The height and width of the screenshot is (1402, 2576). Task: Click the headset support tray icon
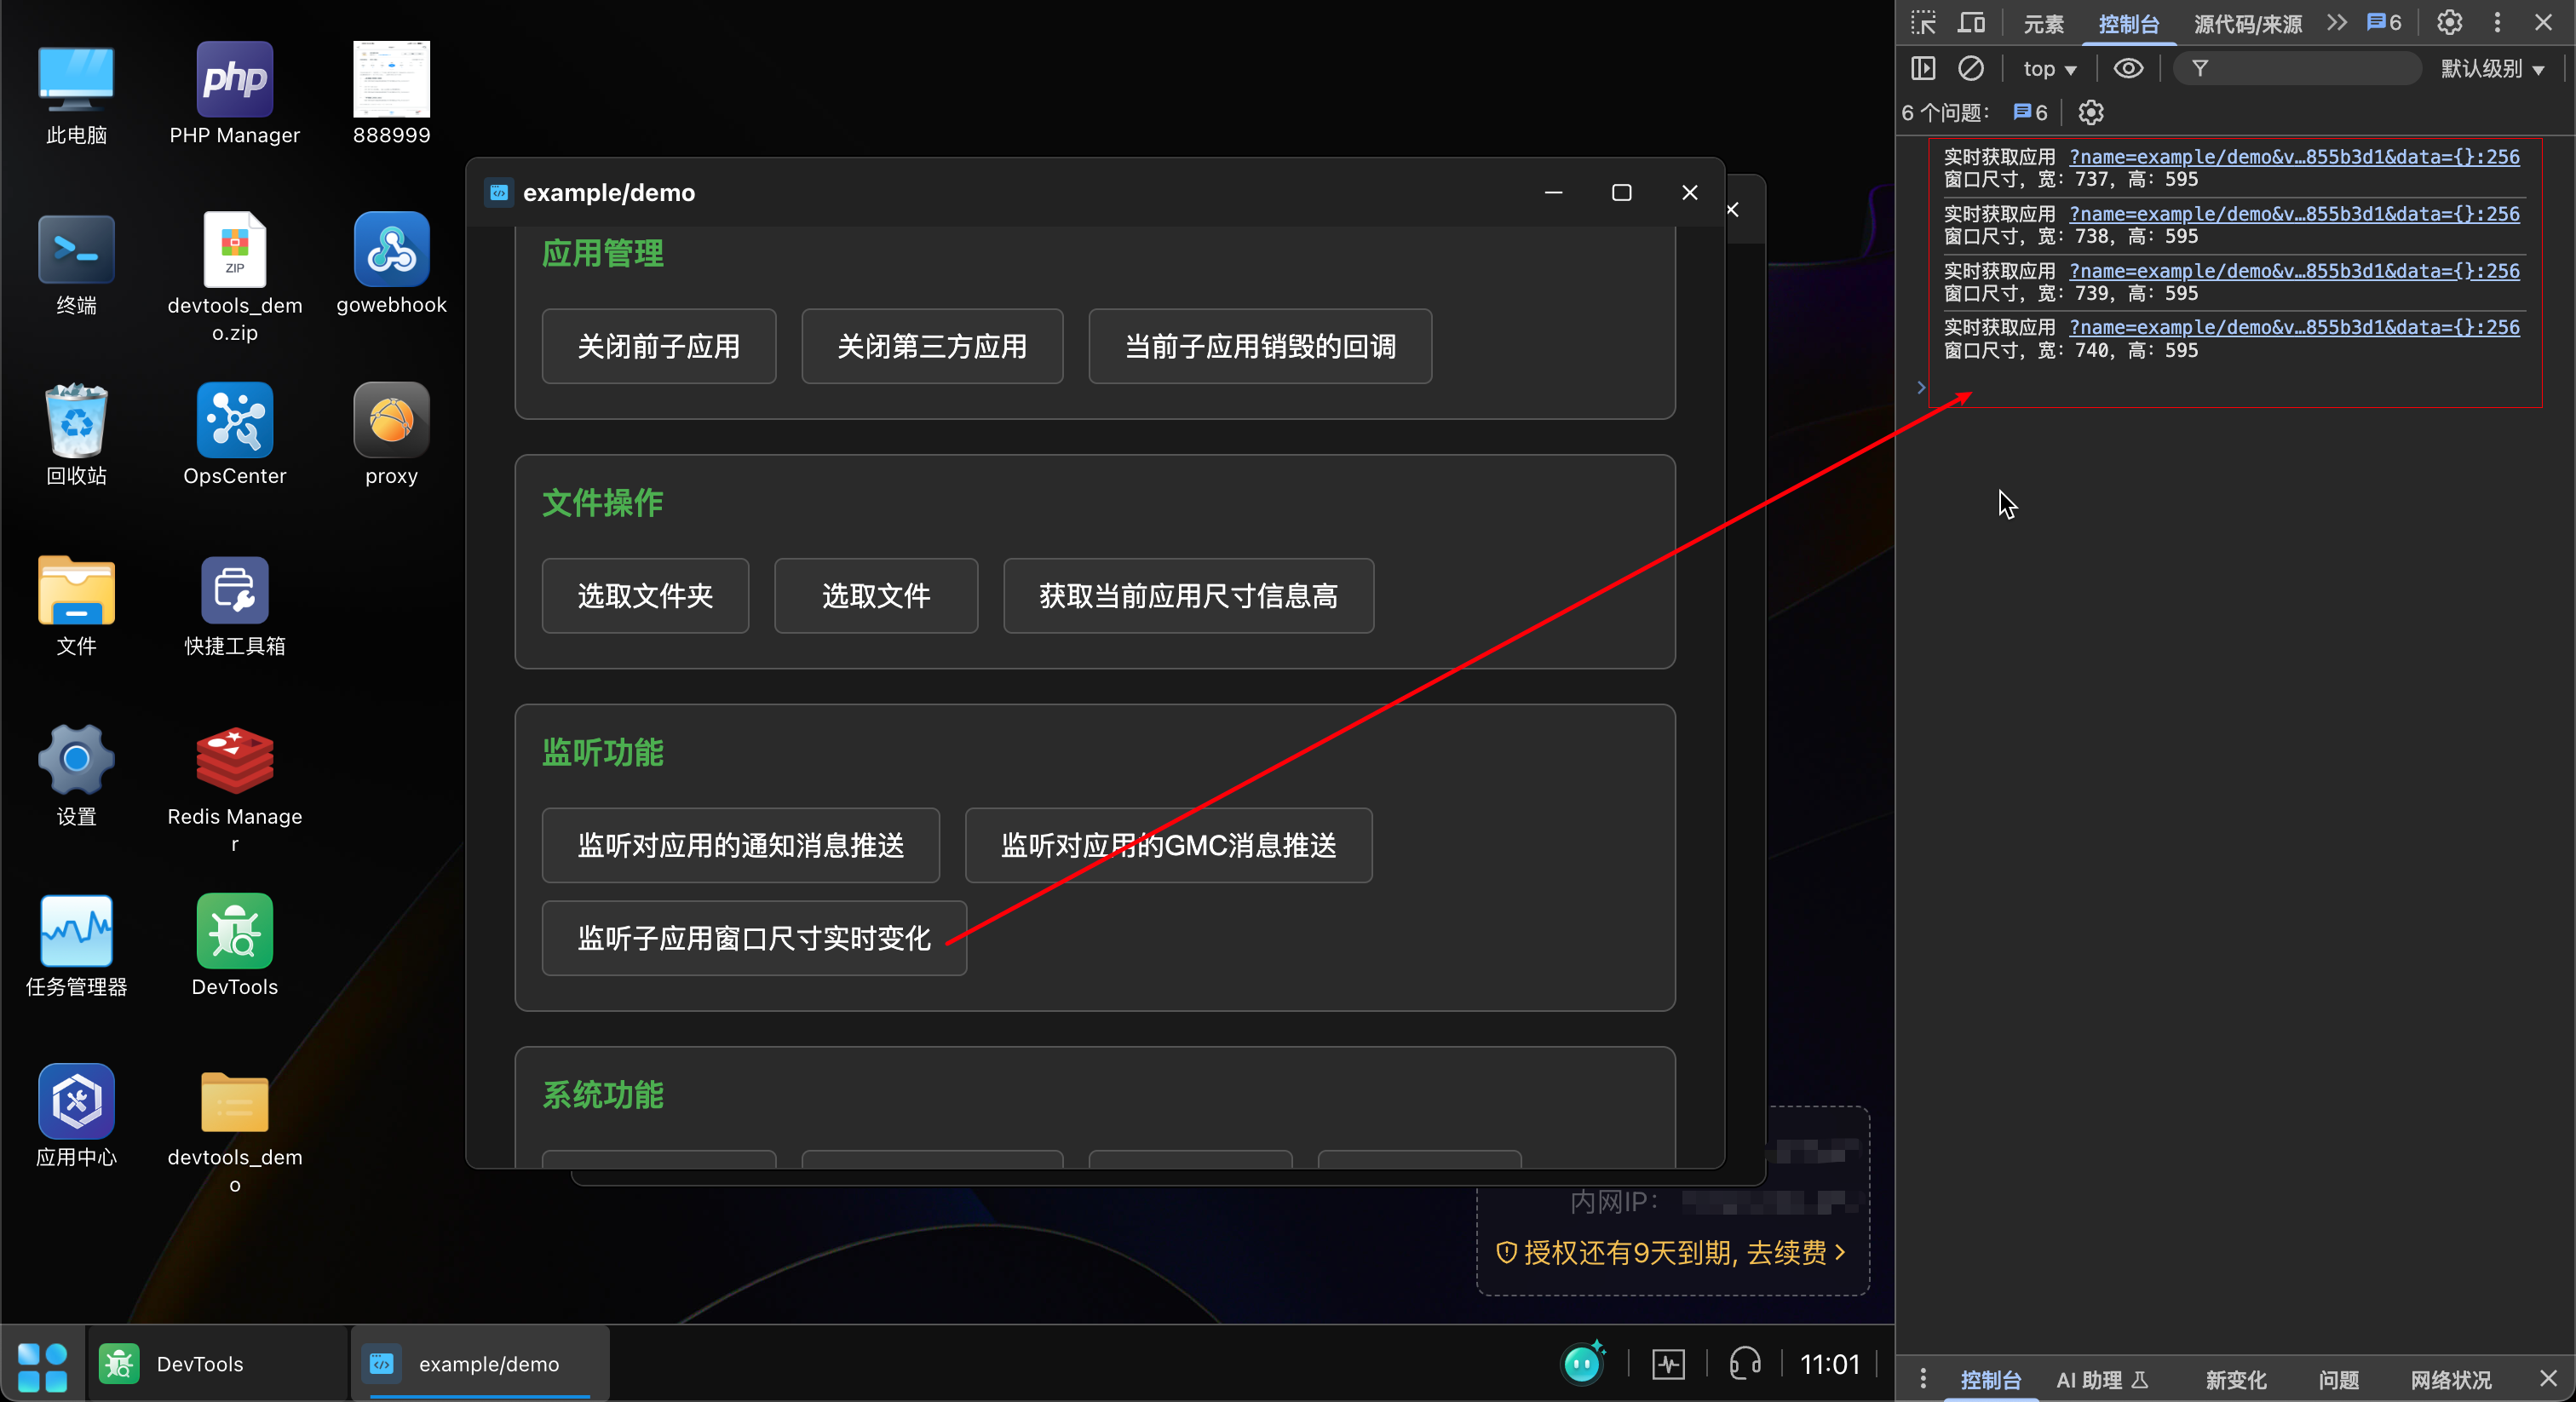pyautogui.click(x=1745, y=1364)
